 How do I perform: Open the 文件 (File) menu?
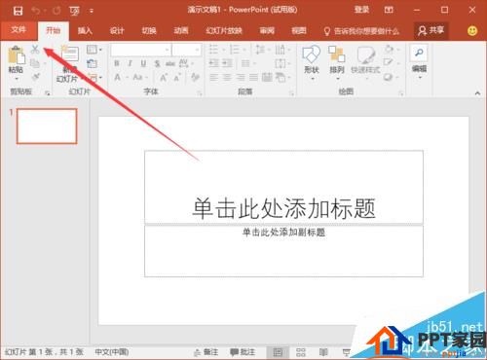[19, 30]
